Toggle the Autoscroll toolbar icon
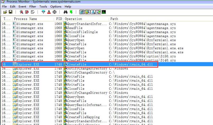This screenshot has height=125, width=213. 27,12
